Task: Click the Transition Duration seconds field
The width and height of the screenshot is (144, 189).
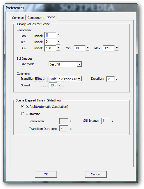Action: coord(64,128)
